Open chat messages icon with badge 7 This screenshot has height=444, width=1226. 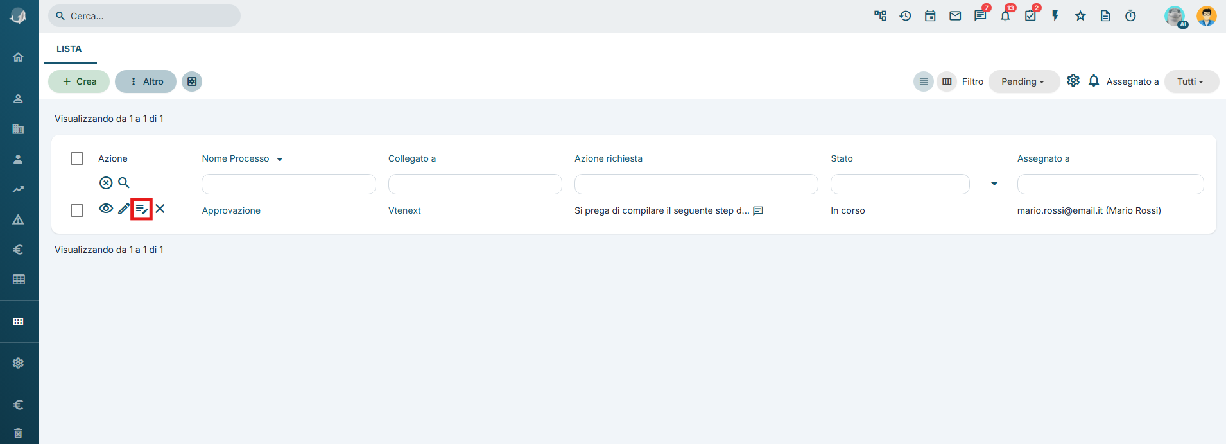tap(980, 16)
